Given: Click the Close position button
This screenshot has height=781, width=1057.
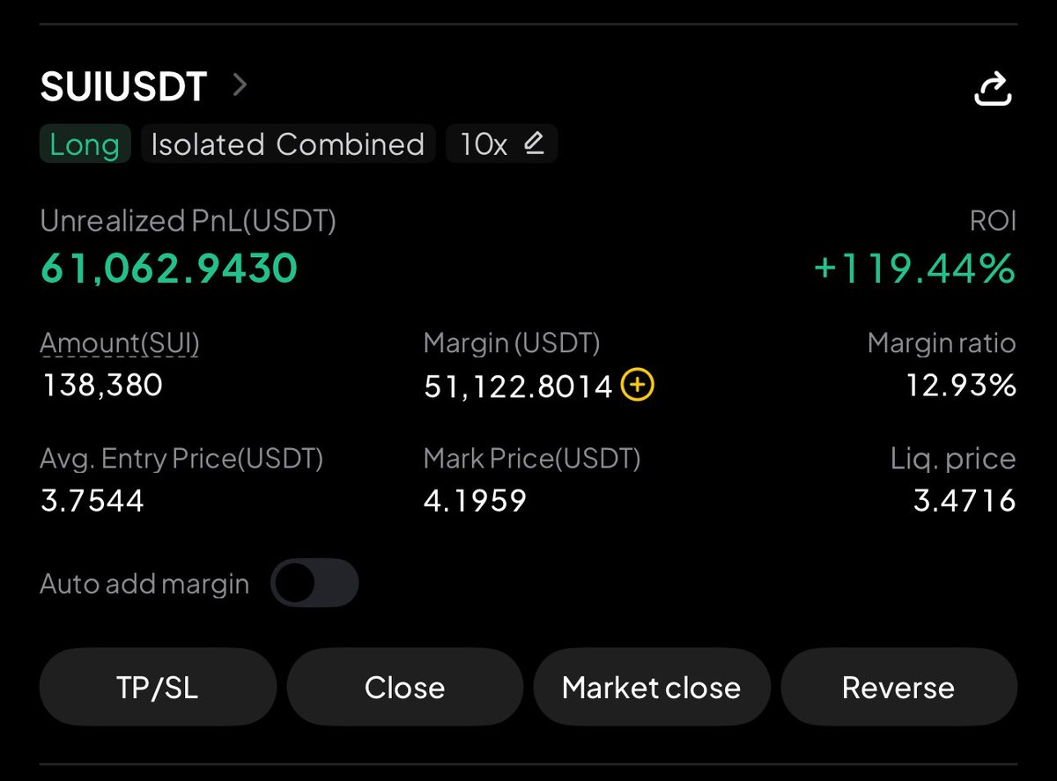Looking at the screenshot, I should (x=405, y=687).
